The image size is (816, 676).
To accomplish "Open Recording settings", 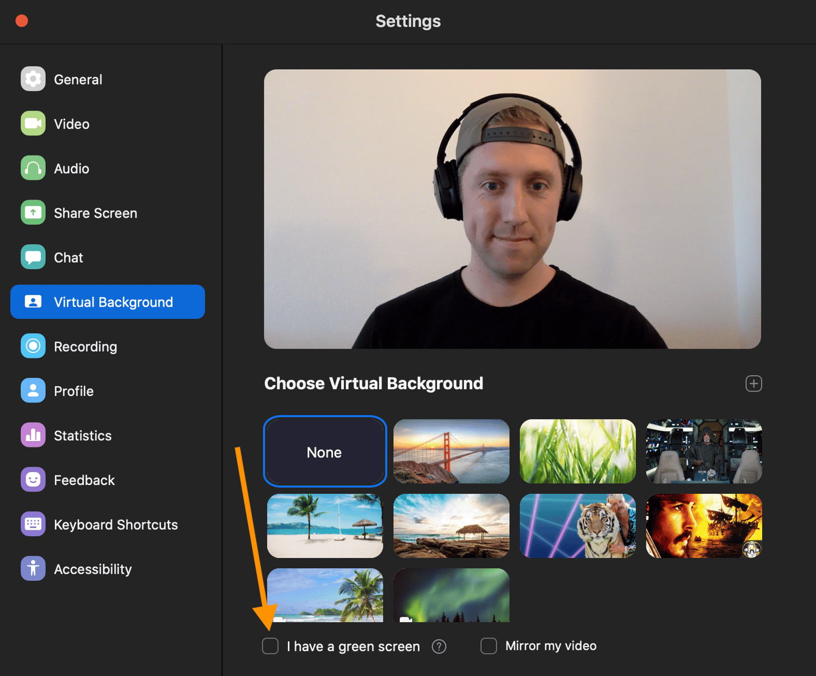I will click(85, 346).
